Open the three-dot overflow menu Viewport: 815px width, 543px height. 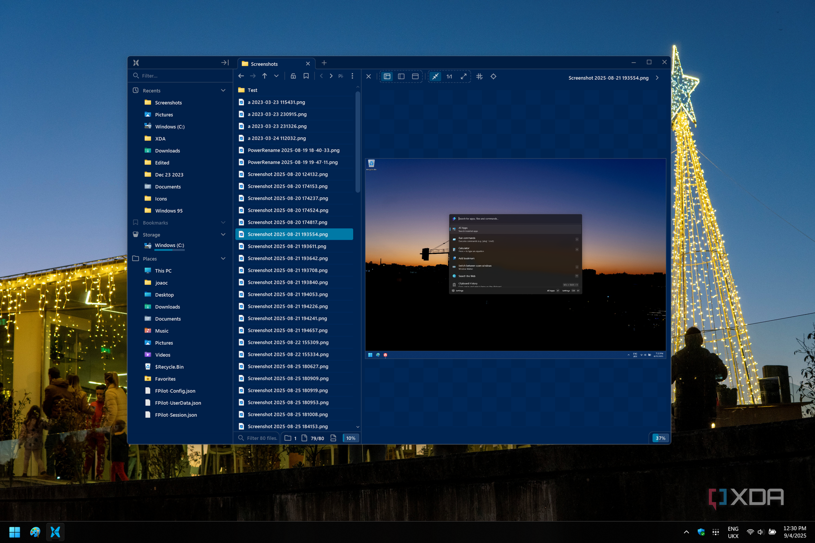click(352, 76)
